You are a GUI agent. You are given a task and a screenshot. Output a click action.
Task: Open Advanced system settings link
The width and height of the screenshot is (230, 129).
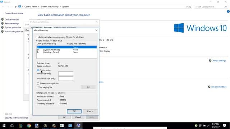[x=14, y=32]
